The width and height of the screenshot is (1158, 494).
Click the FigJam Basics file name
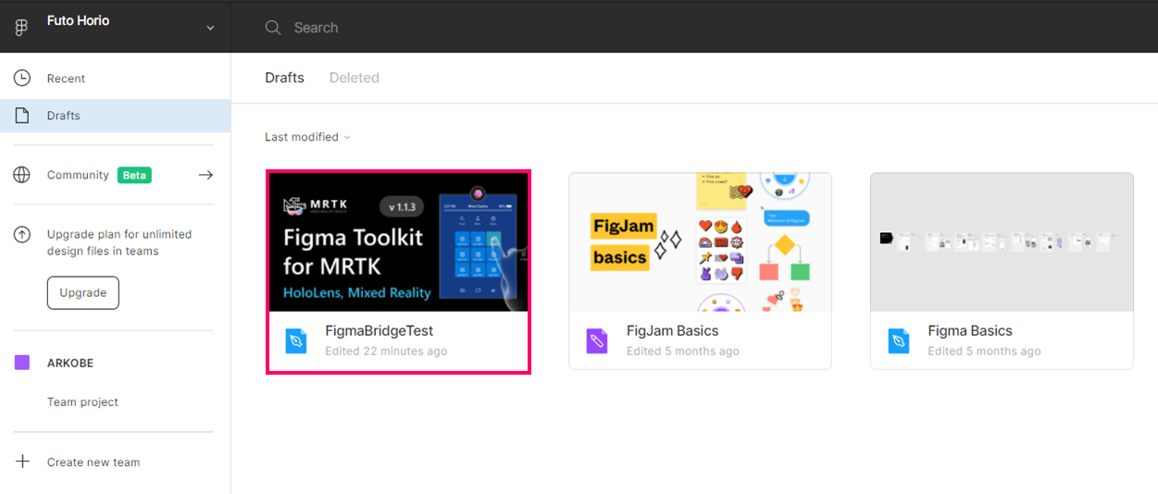point(672,330)
